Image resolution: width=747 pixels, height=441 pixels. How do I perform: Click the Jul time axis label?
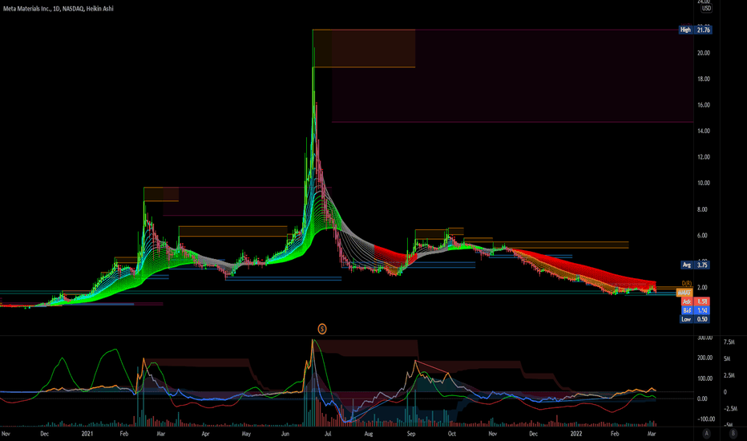tap(329, 433)
